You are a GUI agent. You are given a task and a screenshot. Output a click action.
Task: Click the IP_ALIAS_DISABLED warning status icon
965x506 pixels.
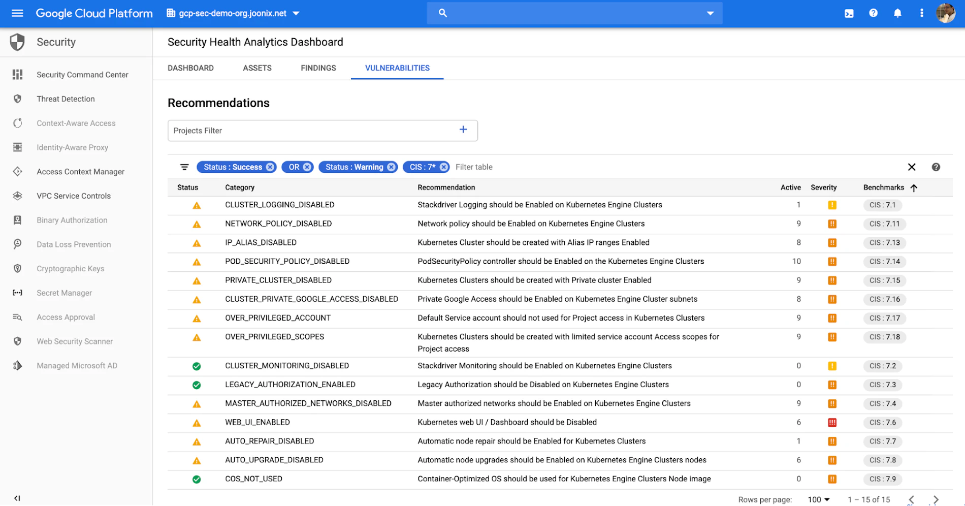click(x=197, y=243)
